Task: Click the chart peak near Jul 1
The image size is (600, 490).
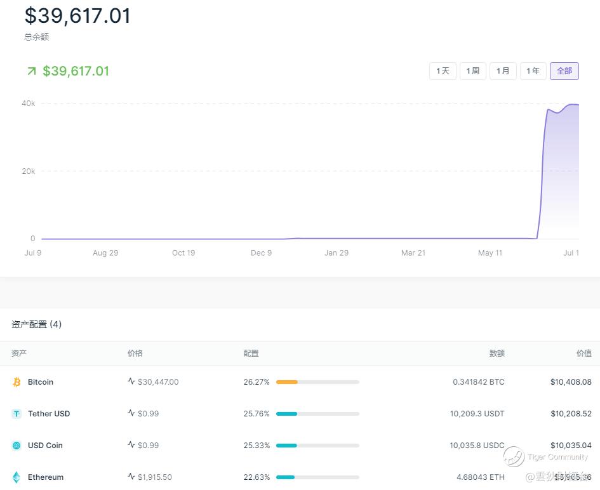Action: 573,104
